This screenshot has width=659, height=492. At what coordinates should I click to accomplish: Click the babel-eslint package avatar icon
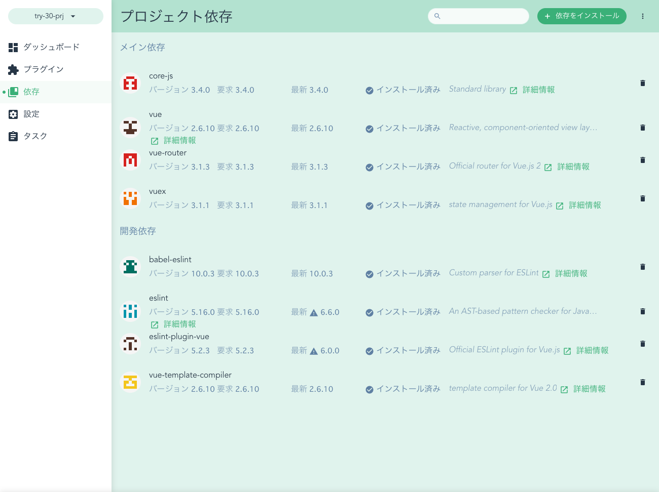tap(130, 267)
